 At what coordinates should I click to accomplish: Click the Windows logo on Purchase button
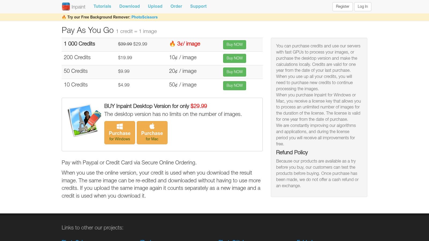[x=120, y=126]
